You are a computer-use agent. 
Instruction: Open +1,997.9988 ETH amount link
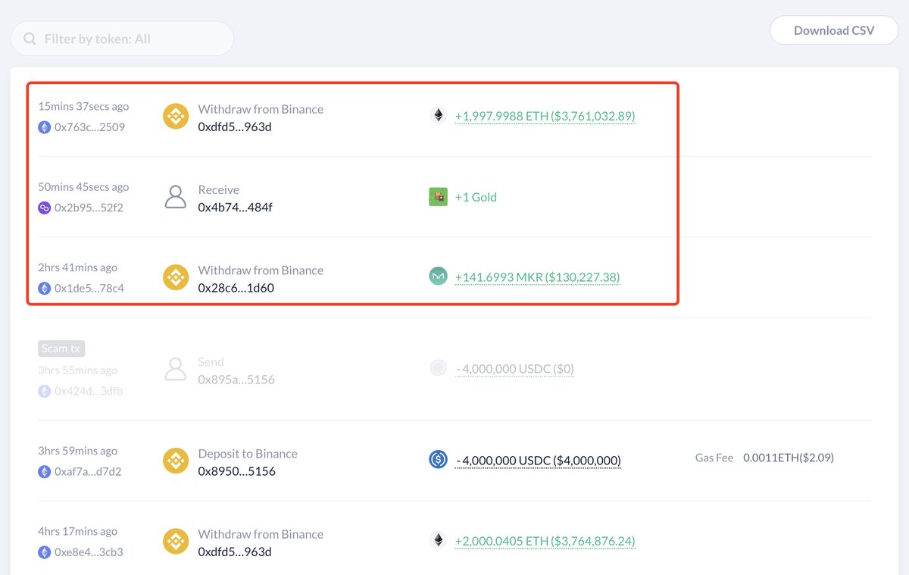545,116
